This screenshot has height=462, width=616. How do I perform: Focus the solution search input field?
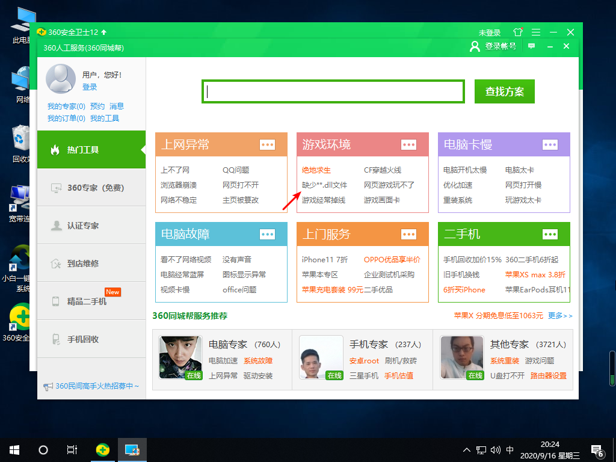pos(333,91)
